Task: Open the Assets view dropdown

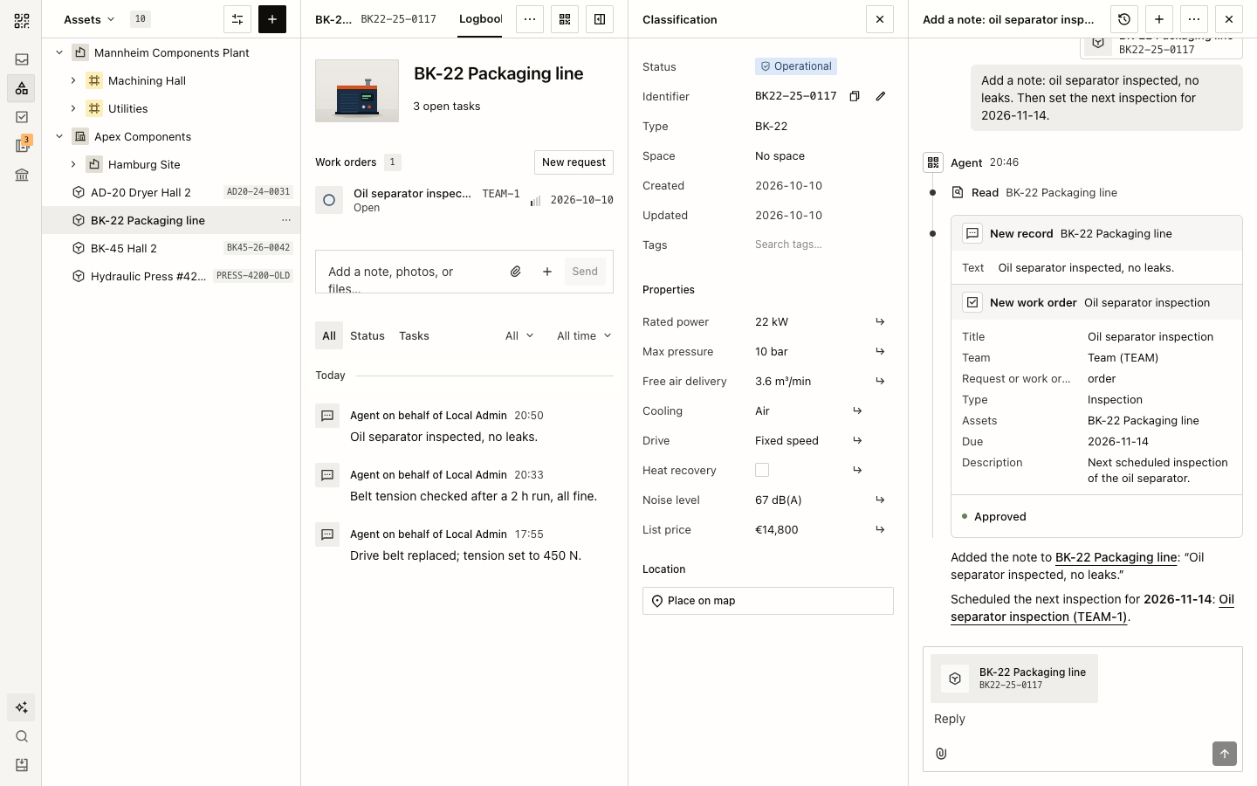Action: (89, 19)
